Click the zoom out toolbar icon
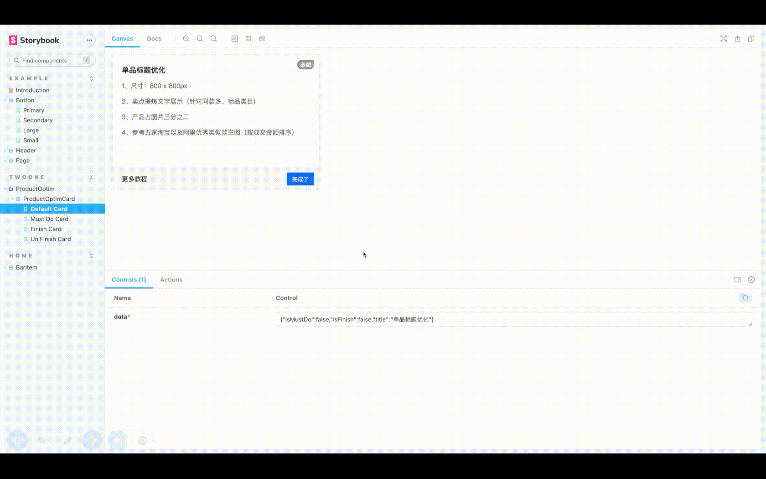This screenshot has width=766, height=479. click(200, 39)
